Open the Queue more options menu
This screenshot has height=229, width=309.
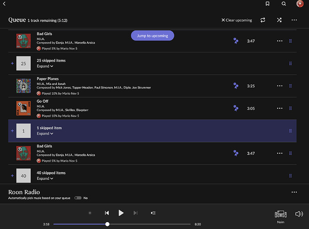click(294, 20)
